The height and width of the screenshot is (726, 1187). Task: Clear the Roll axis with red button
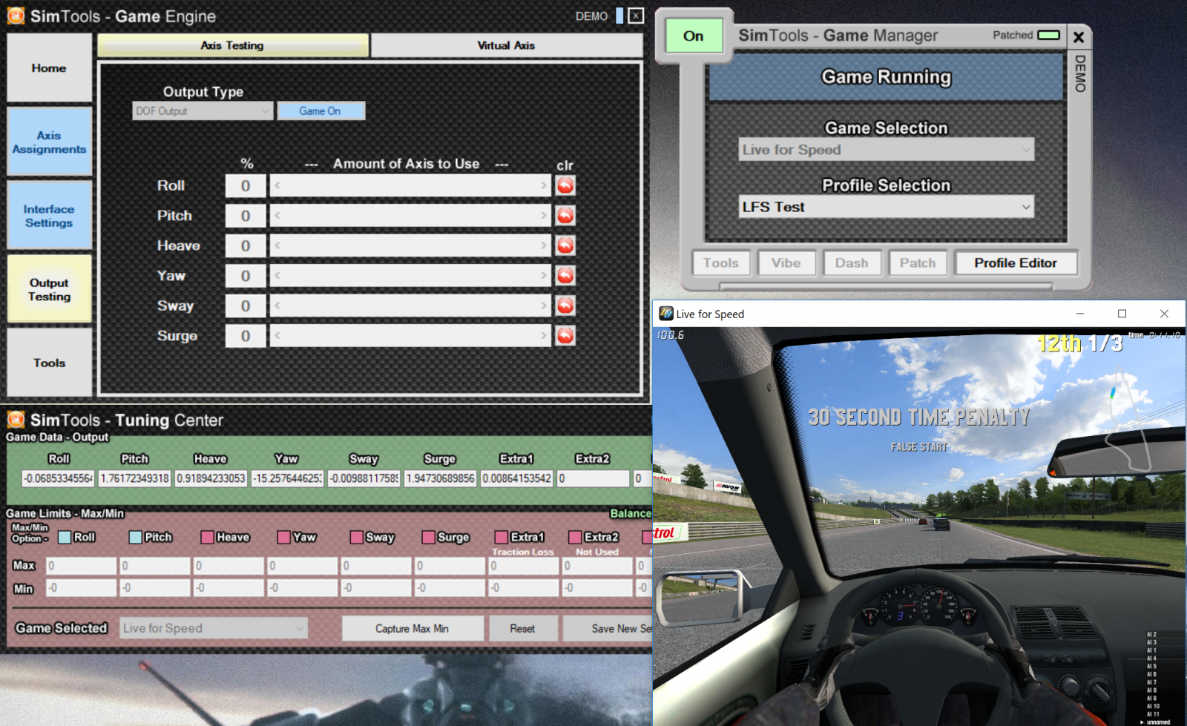(565, 185)
